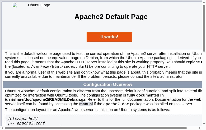Click the Apache2 Default Page heading

click(x=111, y=17)
